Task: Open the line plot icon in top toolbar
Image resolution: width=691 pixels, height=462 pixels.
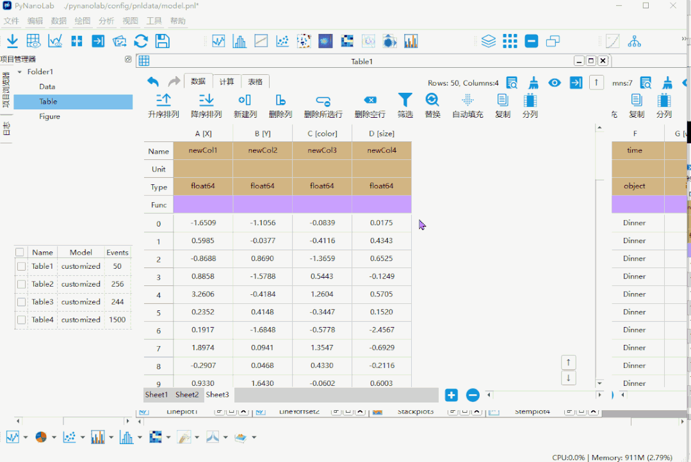Action: click(x=218, y=41)
